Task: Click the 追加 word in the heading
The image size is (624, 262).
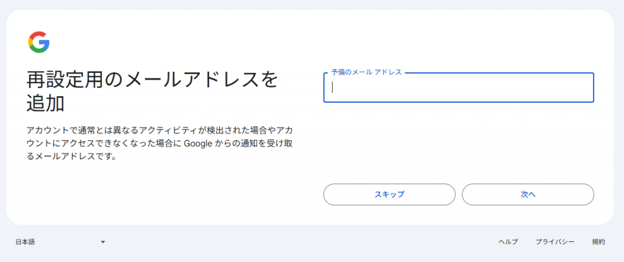Action: pyautogui.click(x=46, y=103)
